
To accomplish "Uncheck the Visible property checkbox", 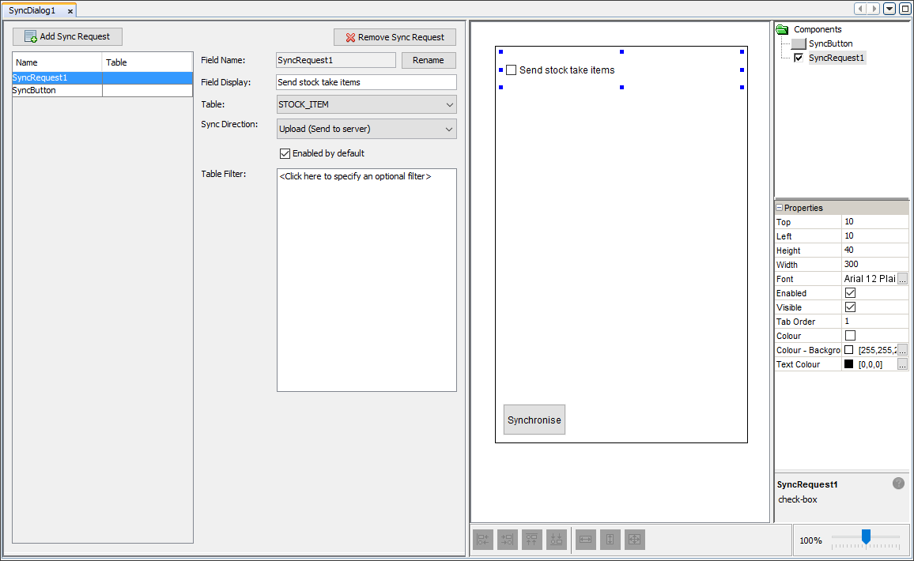I will tap(851, 307).
